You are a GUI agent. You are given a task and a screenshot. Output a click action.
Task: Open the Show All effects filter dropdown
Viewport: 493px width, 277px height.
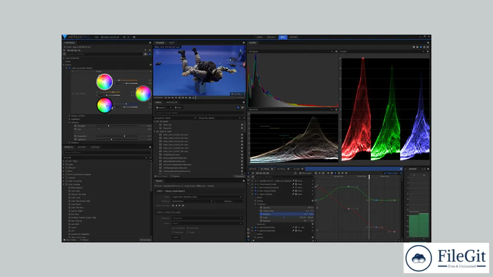pyautogui.click(x=105, y=158)
